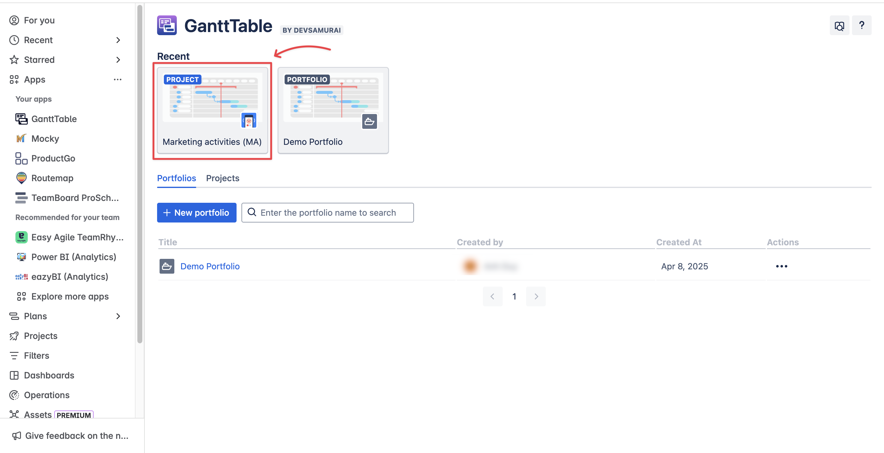Open GanttTable app icon in sidebar

coord(21,119)
